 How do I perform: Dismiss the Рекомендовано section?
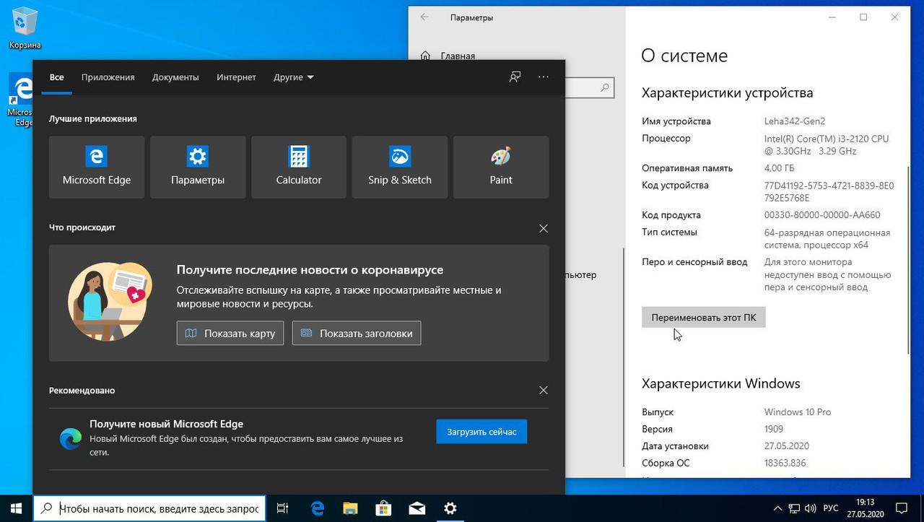(544, 391)
